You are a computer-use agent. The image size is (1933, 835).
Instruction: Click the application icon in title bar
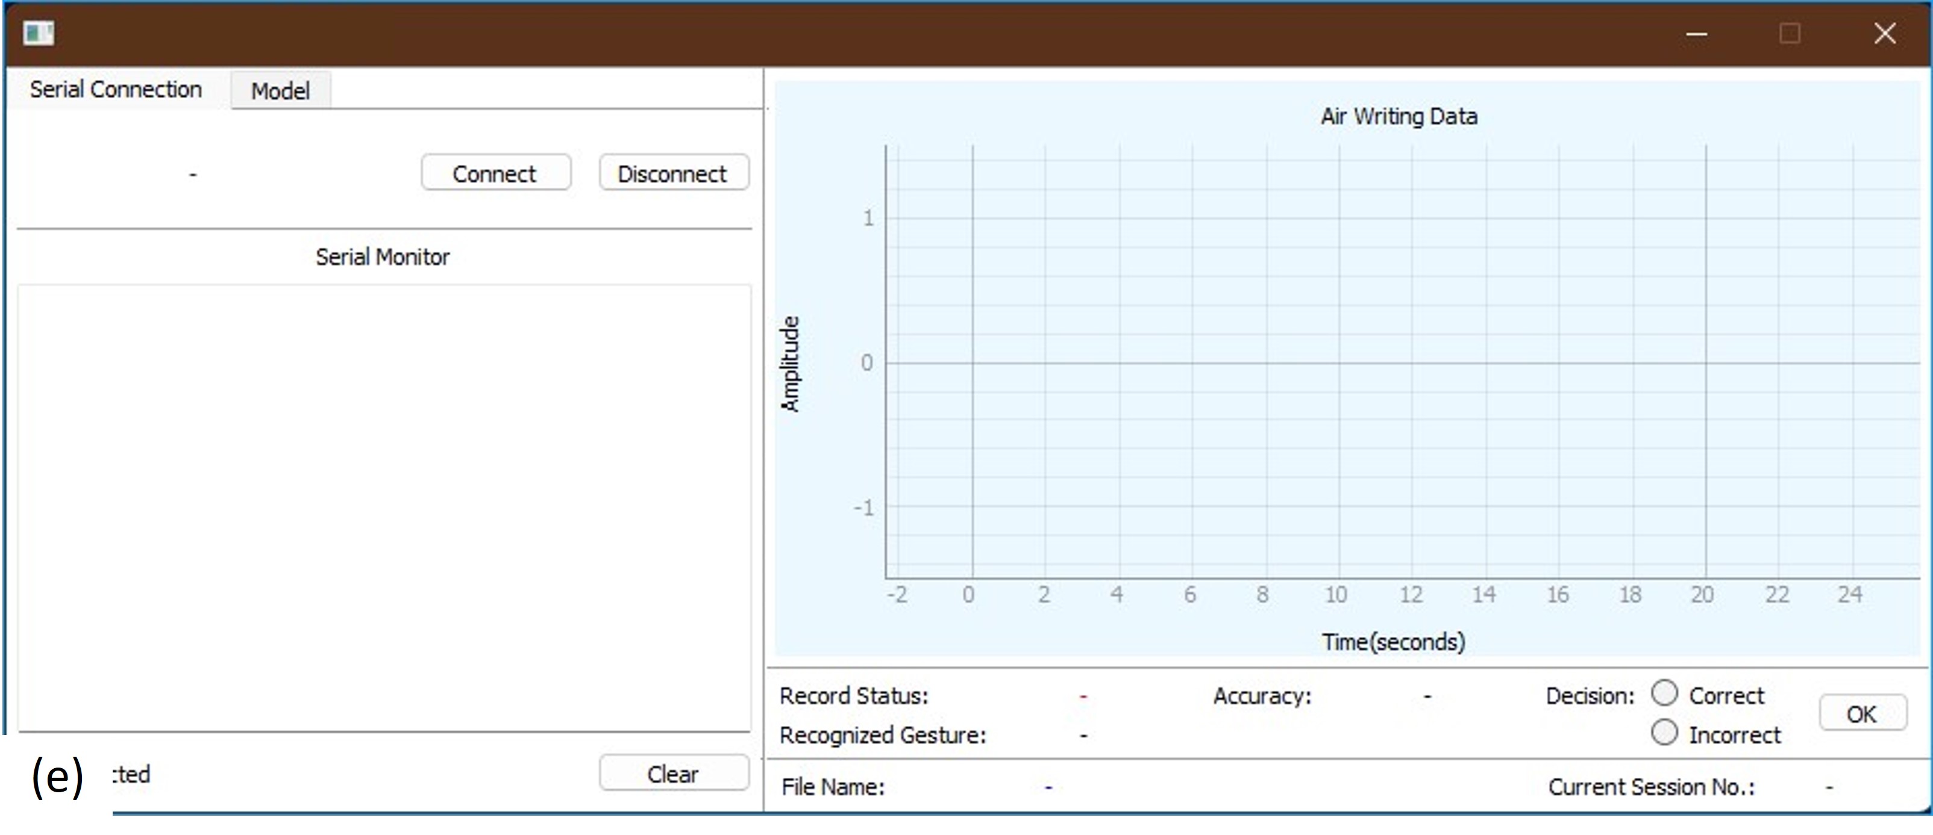[39, 33]
